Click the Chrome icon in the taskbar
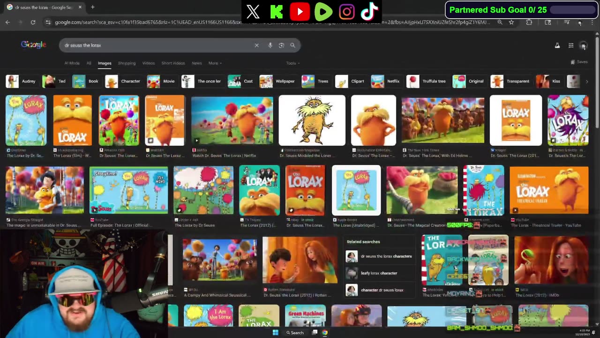 point(325,333)
